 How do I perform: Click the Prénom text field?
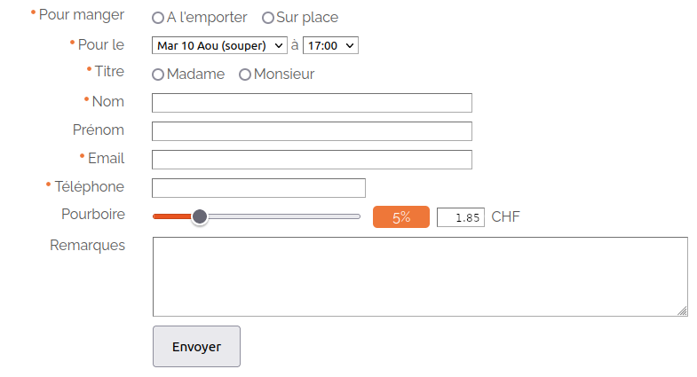pos(312,131)
